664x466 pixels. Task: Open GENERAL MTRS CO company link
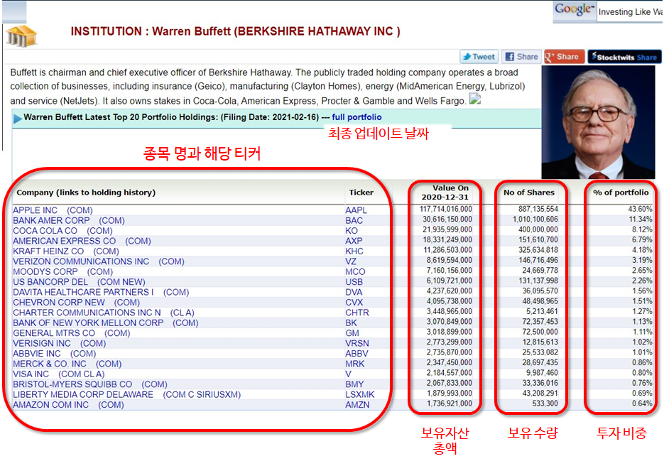(72, 333)
